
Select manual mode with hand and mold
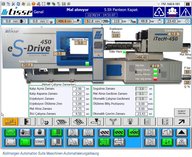pyautogui.click(x=25, y=133)
